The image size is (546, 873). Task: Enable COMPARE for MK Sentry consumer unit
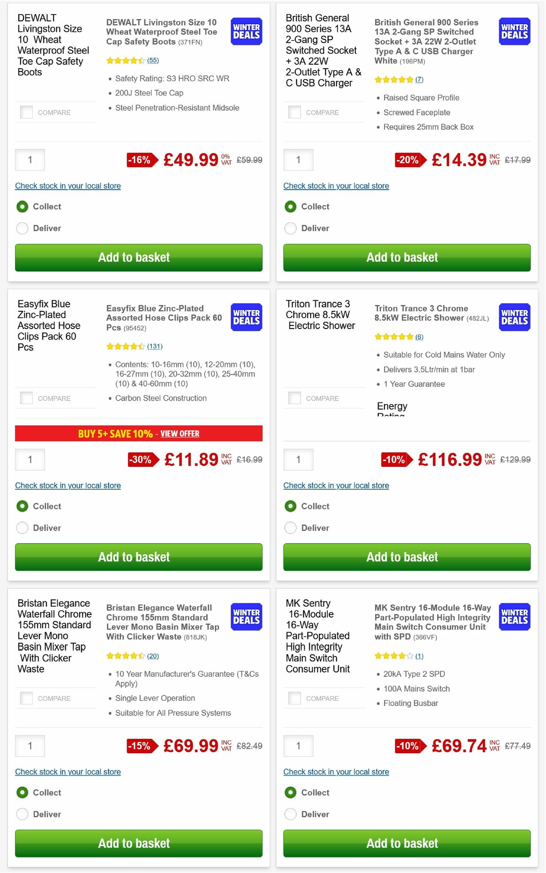[x=294, y=698]
